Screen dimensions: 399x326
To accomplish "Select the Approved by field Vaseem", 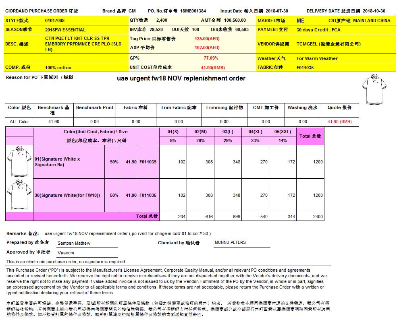I will click(66, 253).
